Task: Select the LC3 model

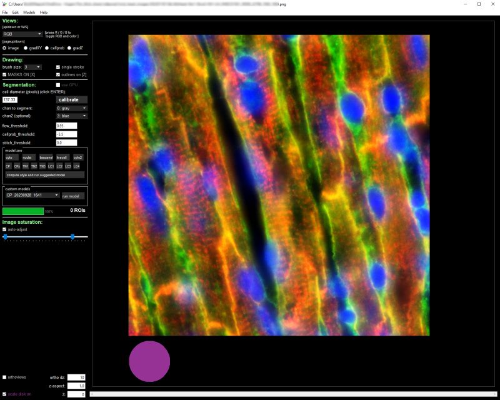Action: (x=68, y=166)
